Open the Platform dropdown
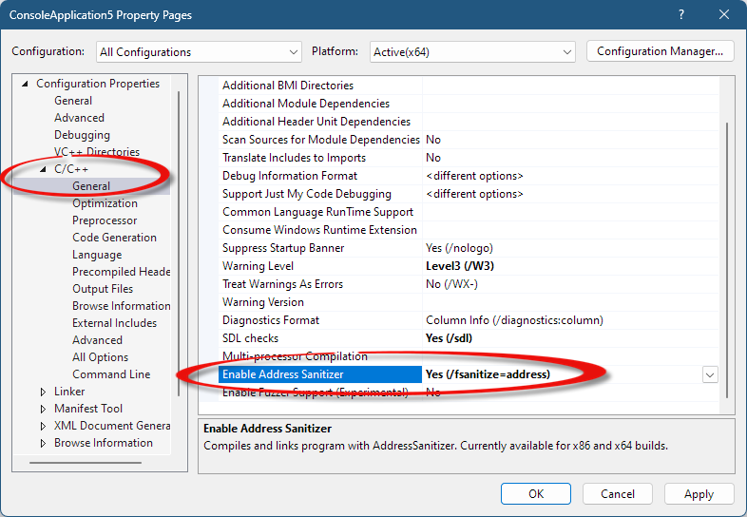The image size is (747, 517). pos(472,52)
